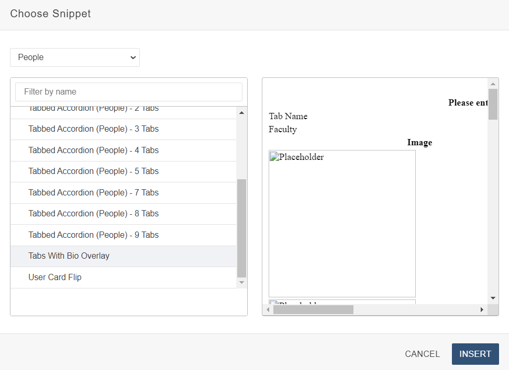The height and width of the screenshot is (370, 509).
Task: Select Tabs With Bio Overlay snippet
Action: [69, 256]
